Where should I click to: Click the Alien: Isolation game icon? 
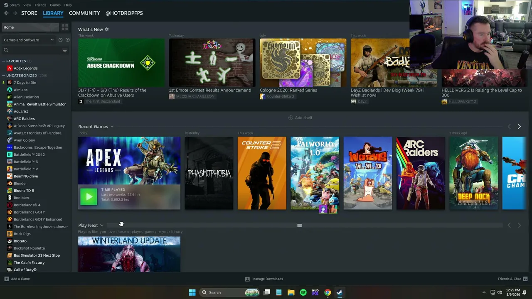[x=10, y=97]
